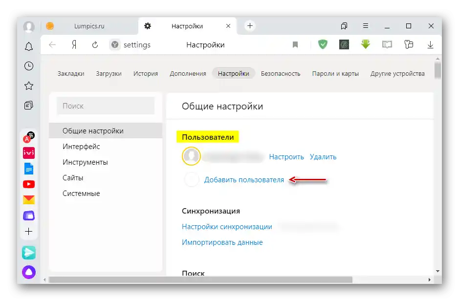The width and height of the screenshot is (459, 301).
Task: Open Настройки синхронизации
Action: [228, 227]
